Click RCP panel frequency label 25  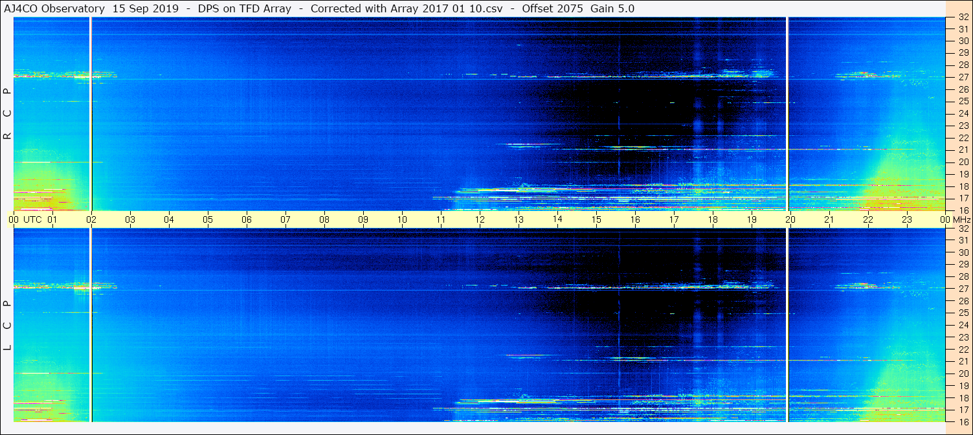tap(963, 101)
